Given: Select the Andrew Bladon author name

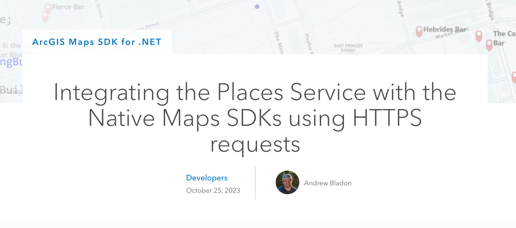Looking at the screenshot, I should tap(328, 183).
